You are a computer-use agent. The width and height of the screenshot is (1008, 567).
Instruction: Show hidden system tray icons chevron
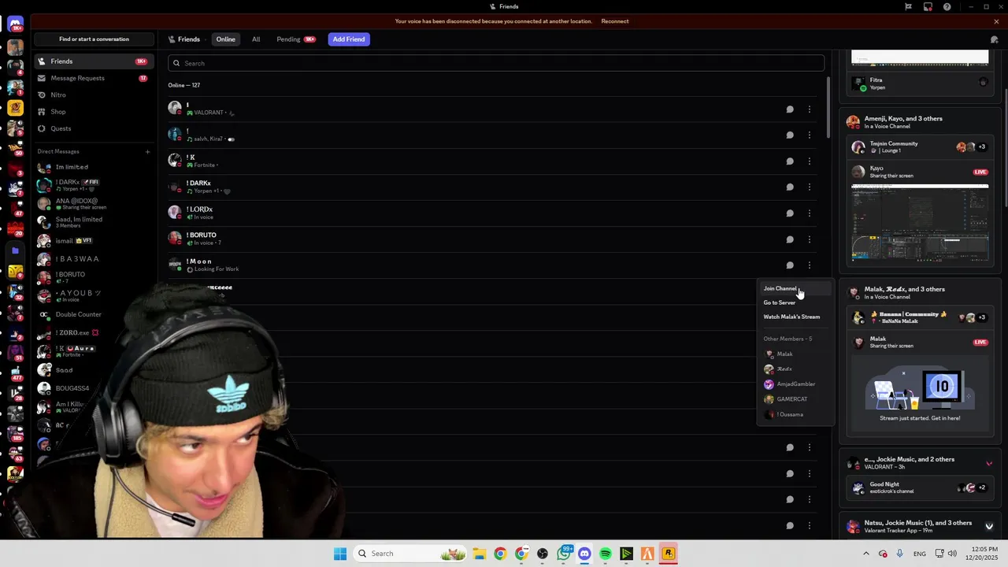point(866,554)
